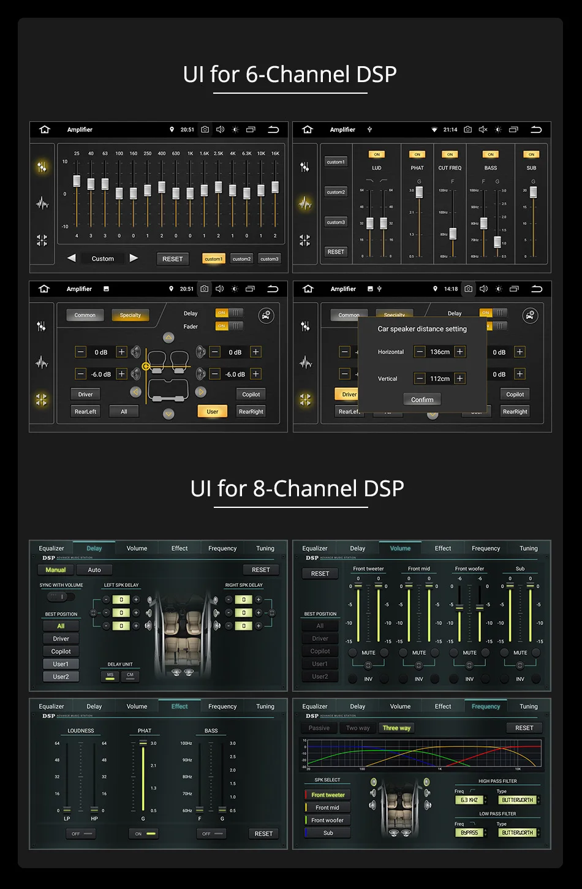The width and height of the screenshot is (582, 889).
Task: Toggle the LUD ON switch
Action: click(377, 154)
